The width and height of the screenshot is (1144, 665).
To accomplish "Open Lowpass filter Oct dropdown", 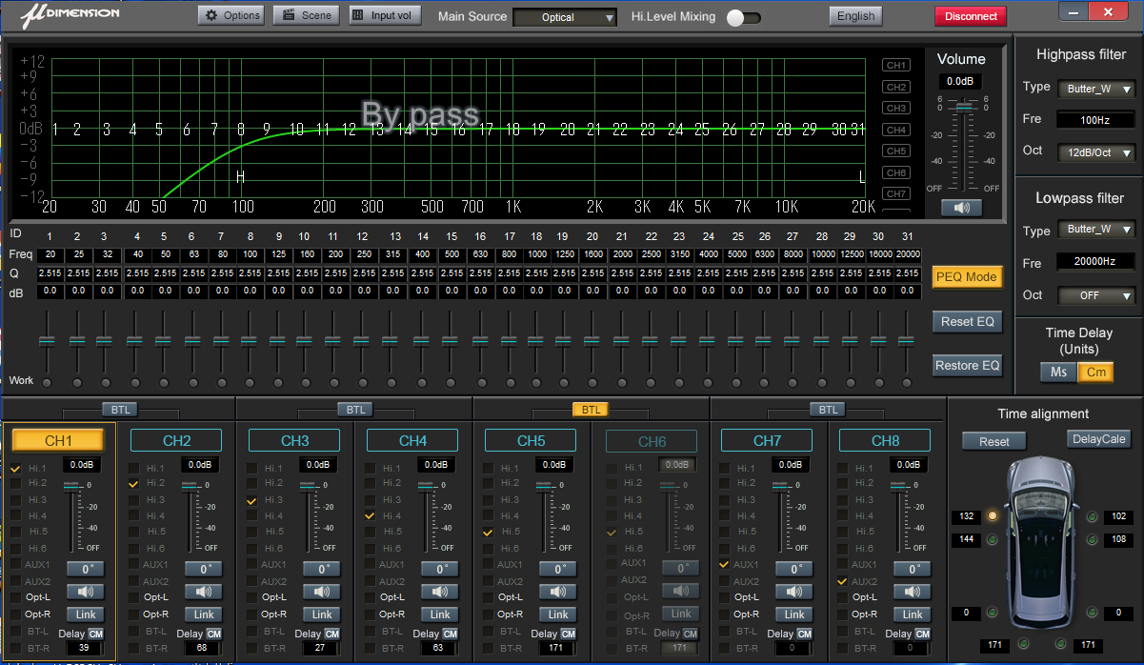I will point(1096,295).
